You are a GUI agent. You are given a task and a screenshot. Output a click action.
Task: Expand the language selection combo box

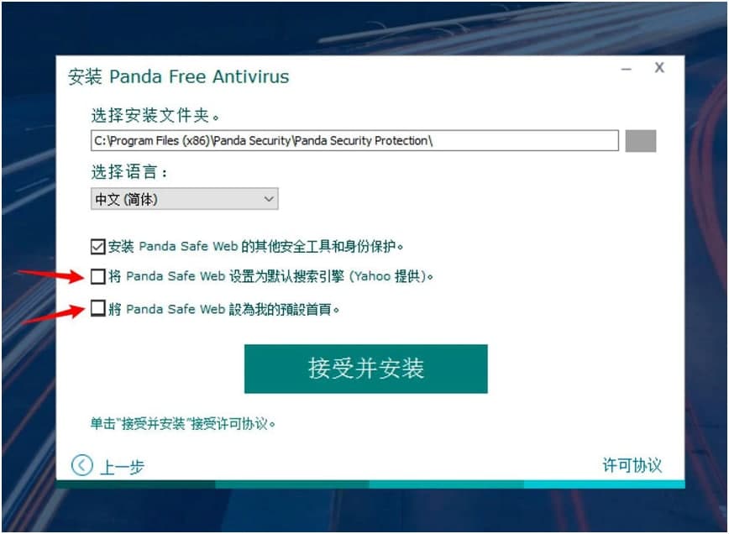(x=185, y=199)
